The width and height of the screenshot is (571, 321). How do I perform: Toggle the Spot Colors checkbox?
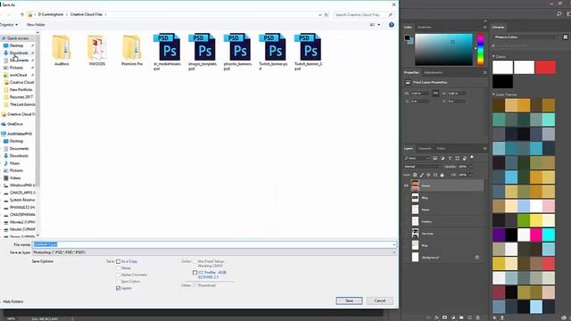118,282
